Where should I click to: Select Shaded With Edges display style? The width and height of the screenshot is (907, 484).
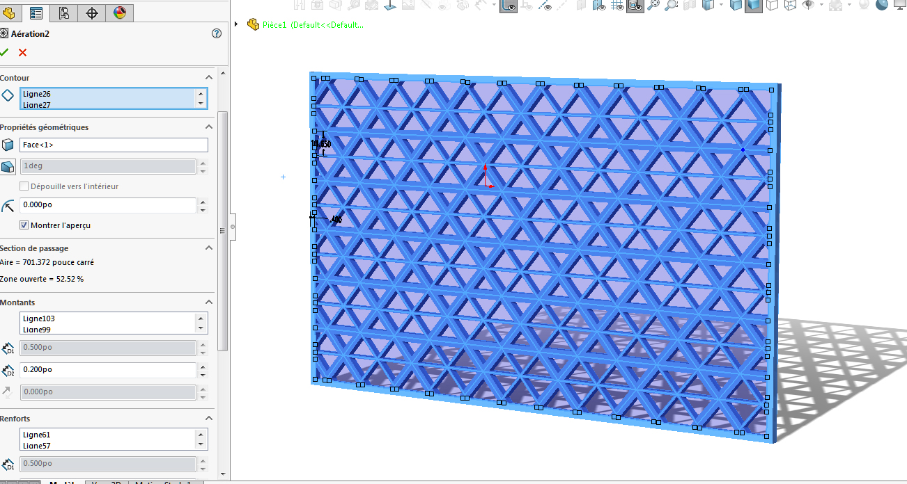[736, 5]
